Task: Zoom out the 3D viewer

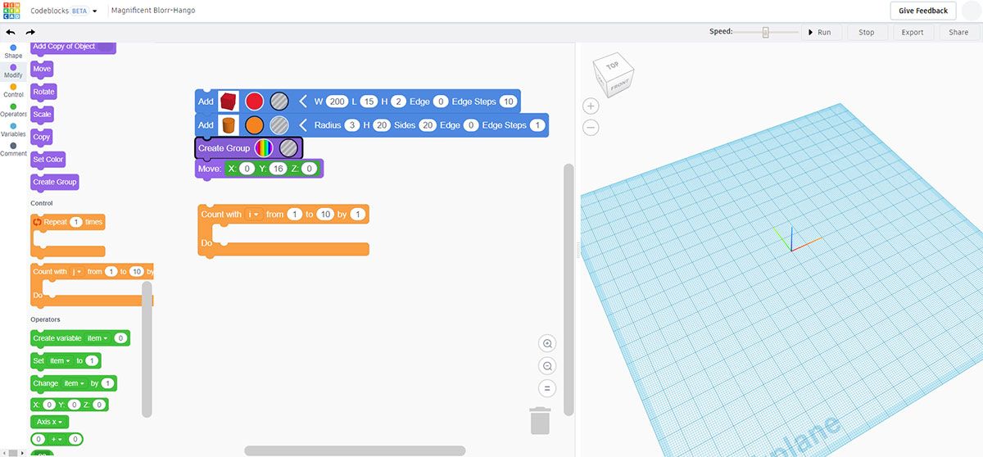Action: tap(591, 128)
